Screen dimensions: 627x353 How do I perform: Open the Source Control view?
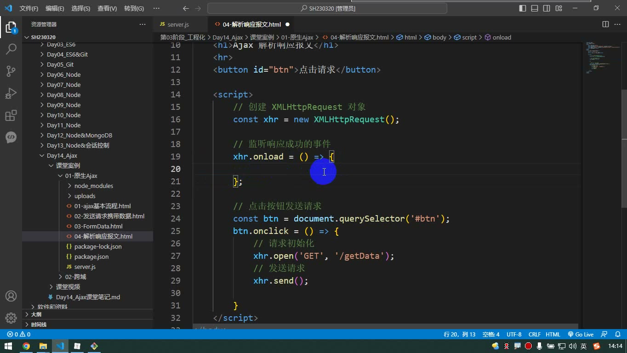[11, 71]
